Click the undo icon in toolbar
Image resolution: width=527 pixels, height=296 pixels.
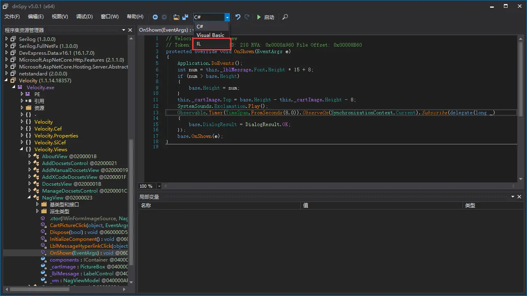pyautogui.click(x=238, y=17)
